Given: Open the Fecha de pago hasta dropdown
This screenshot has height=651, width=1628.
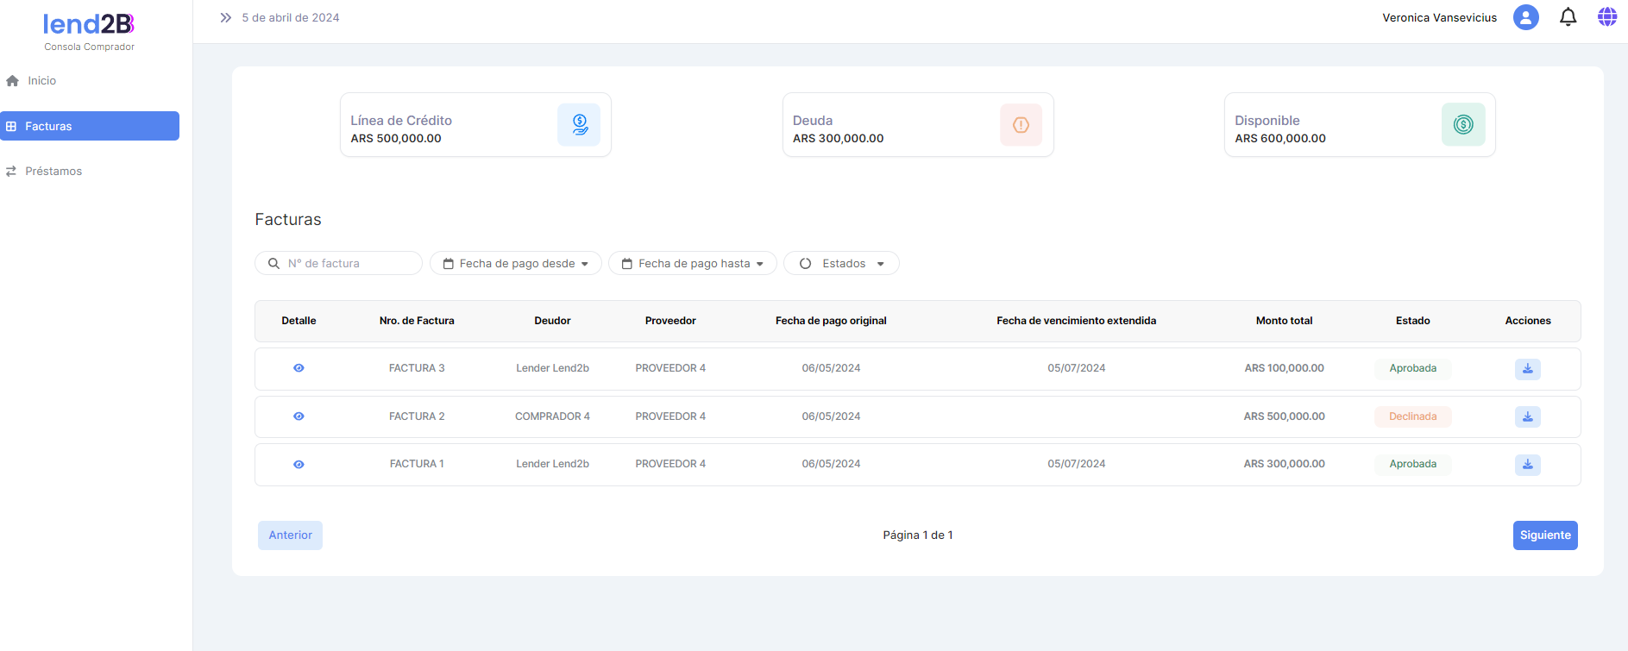Looking at the screenshot, I should pos(693,264).
